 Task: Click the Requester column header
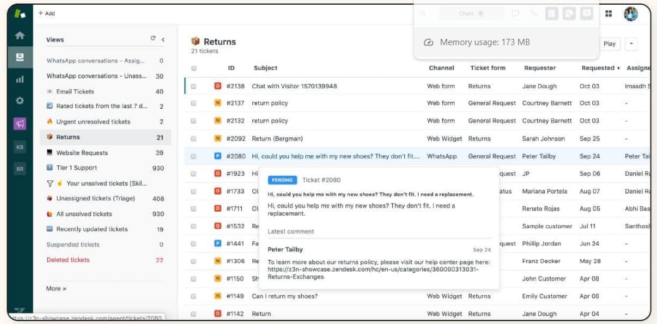pos(540,68)
